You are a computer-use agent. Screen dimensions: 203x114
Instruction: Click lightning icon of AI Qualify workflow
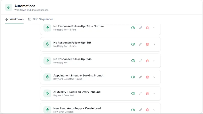[47, 94]
